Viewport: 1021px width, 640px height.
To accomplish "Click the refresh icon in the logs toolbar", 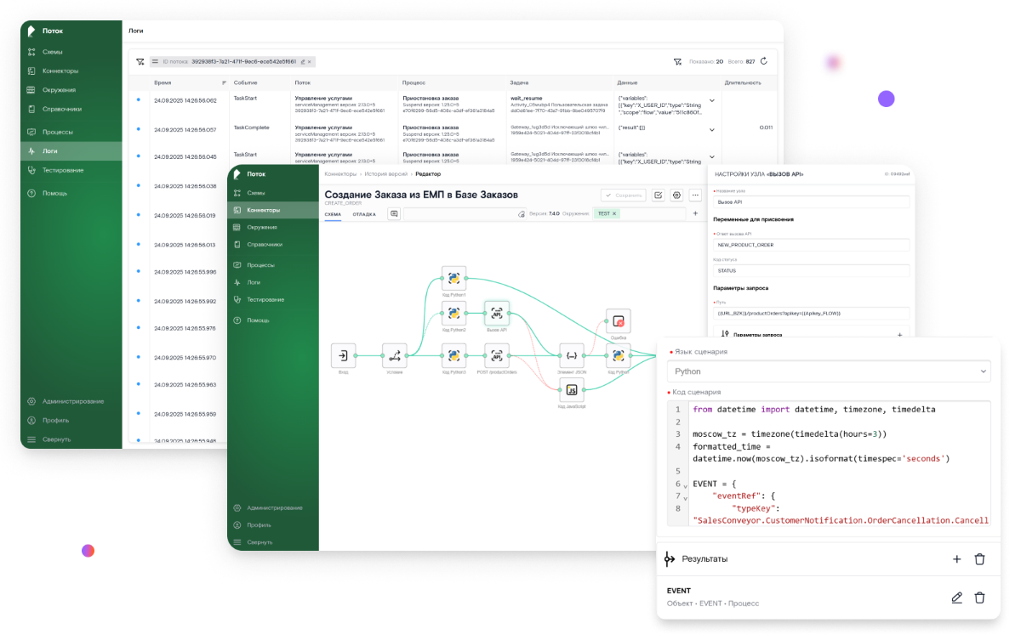I will click(763, 61).
